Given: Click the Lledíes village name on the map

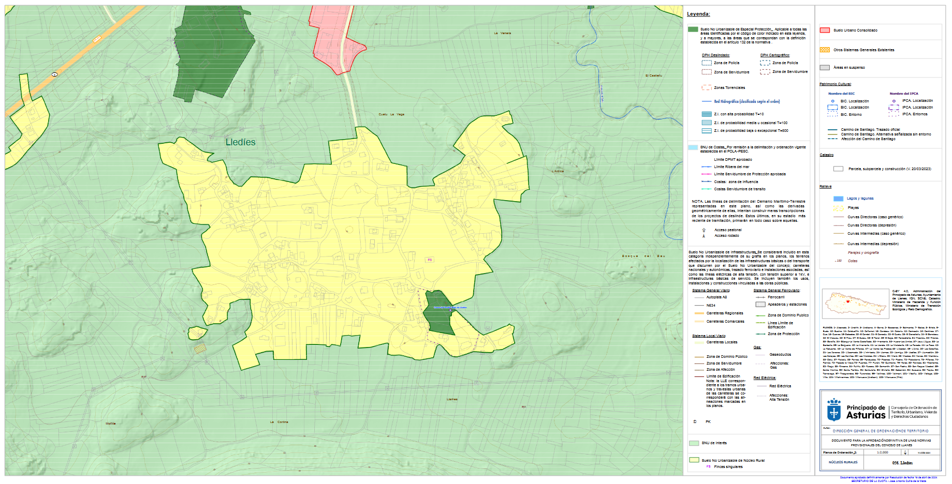Looking at the screenshot, I should click(240, 142).
